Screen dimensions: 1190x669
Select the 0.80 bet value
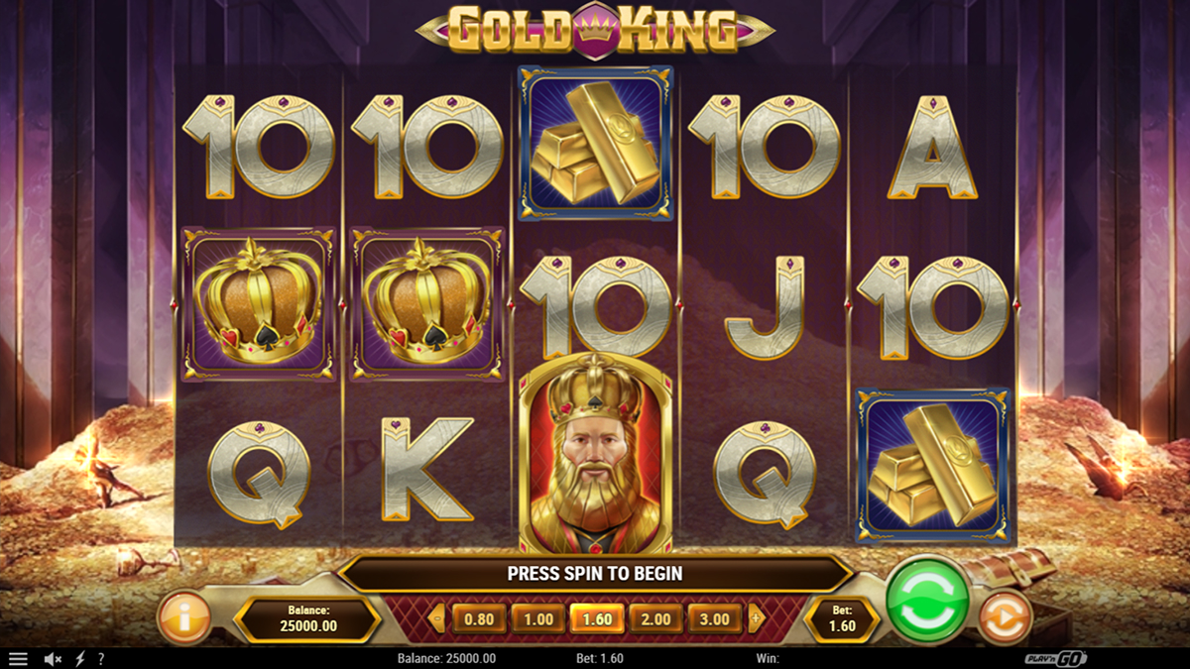pos(479,619)
